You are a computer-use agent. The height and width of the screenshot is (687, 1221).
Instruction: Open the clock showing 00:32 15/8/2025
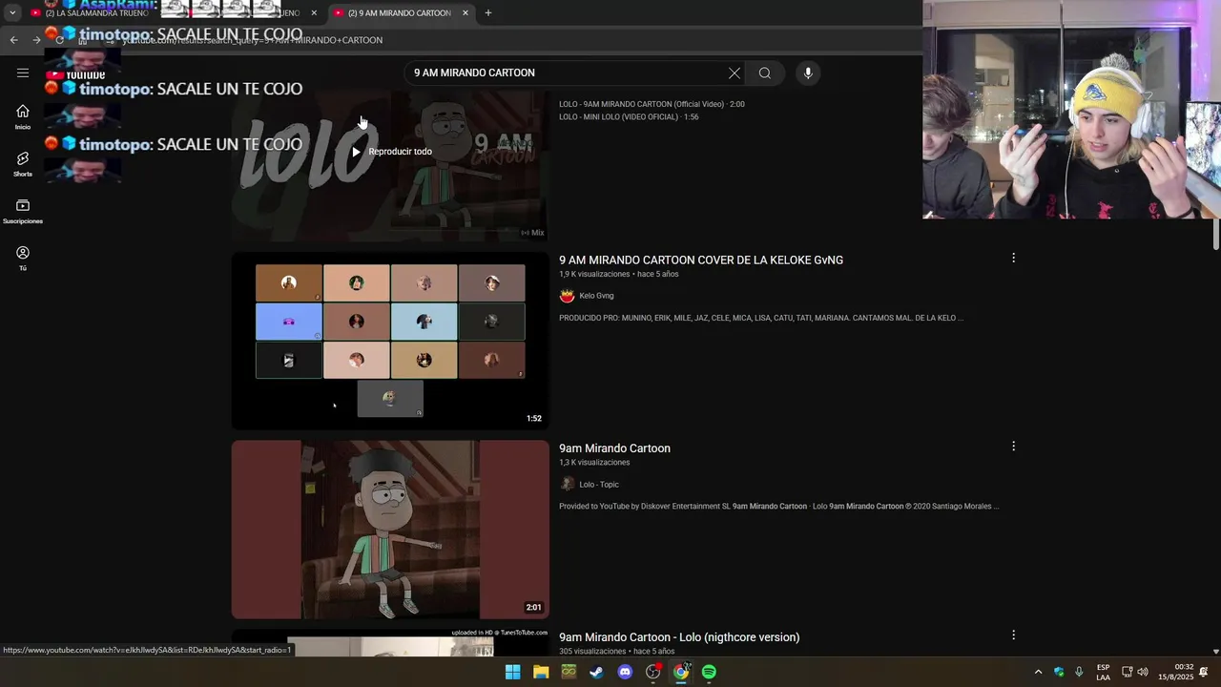click(1176, 672)
